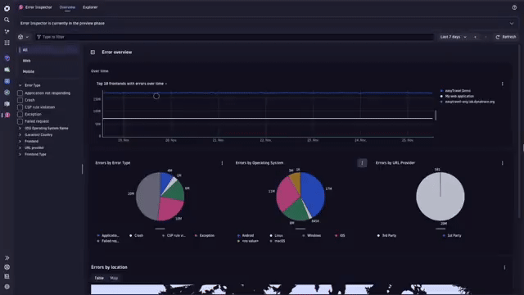Viewport: 524px width, 295px height.
Task: Open the search icon in the left dock
Action: coord(7,20)
